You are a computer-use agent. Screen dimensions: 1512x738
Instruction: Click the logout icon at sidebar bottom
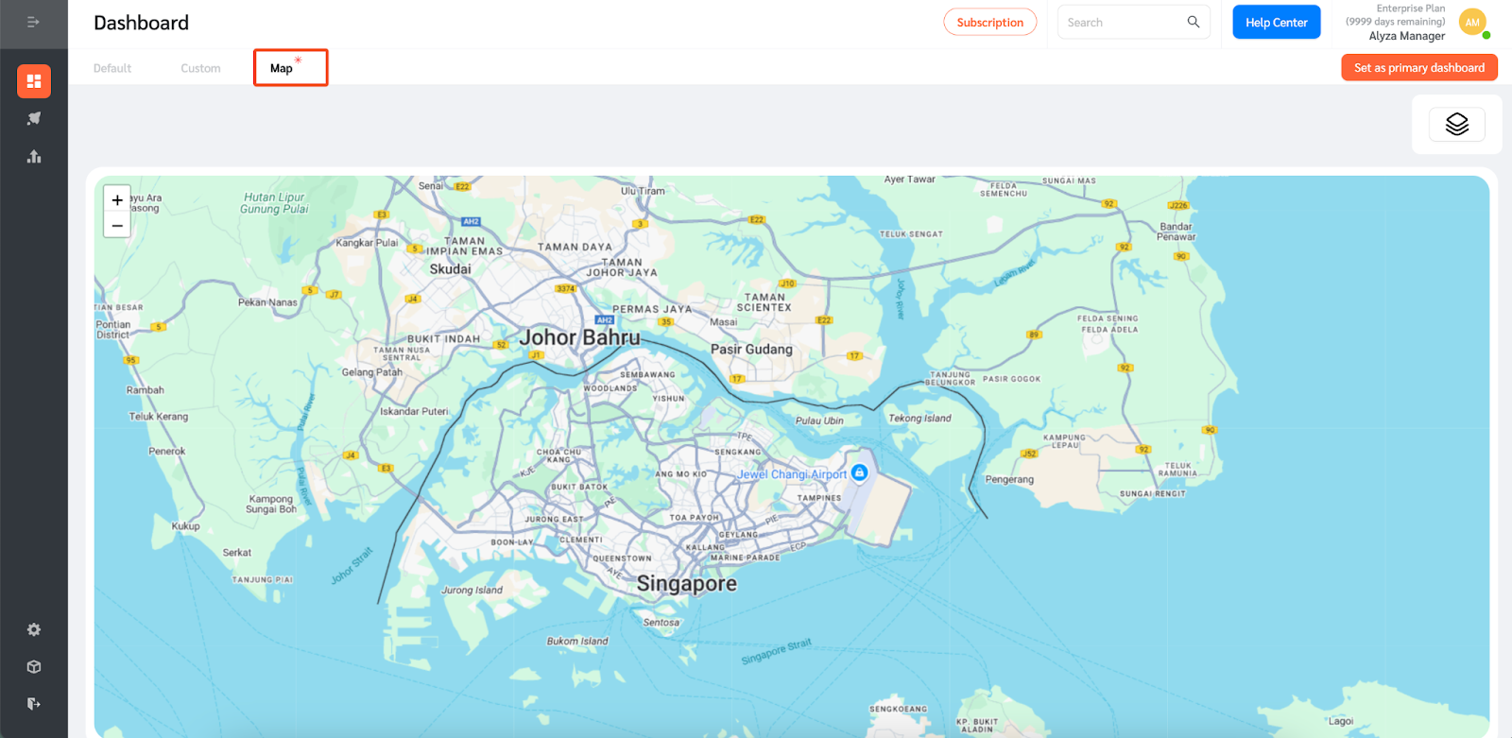(34, 703)
